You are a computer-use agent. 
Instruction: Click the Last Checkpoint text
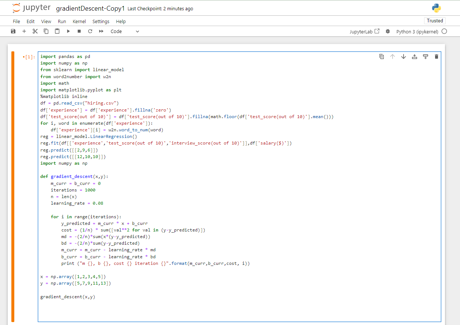pyautogui.click(x=160, y=9)
